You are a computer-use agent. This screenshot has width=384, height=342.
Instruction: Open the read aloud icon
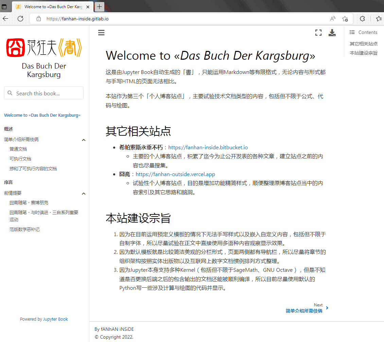tap(333, 19)
